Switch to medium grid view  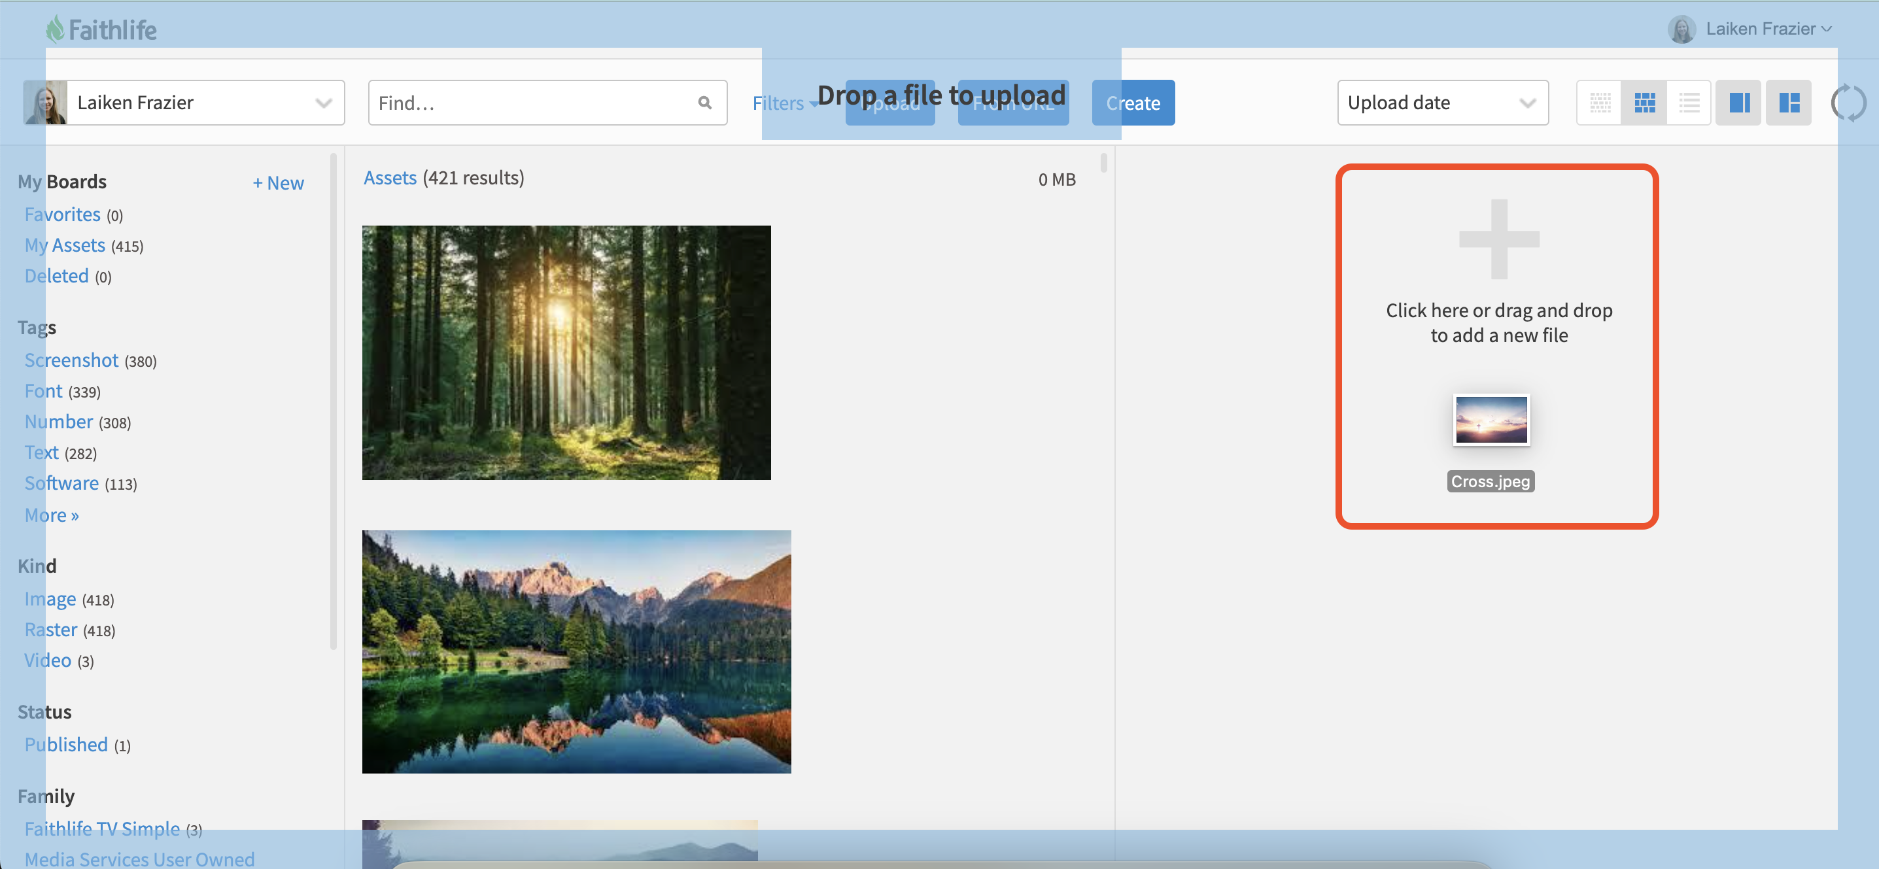pos(1644,103)
